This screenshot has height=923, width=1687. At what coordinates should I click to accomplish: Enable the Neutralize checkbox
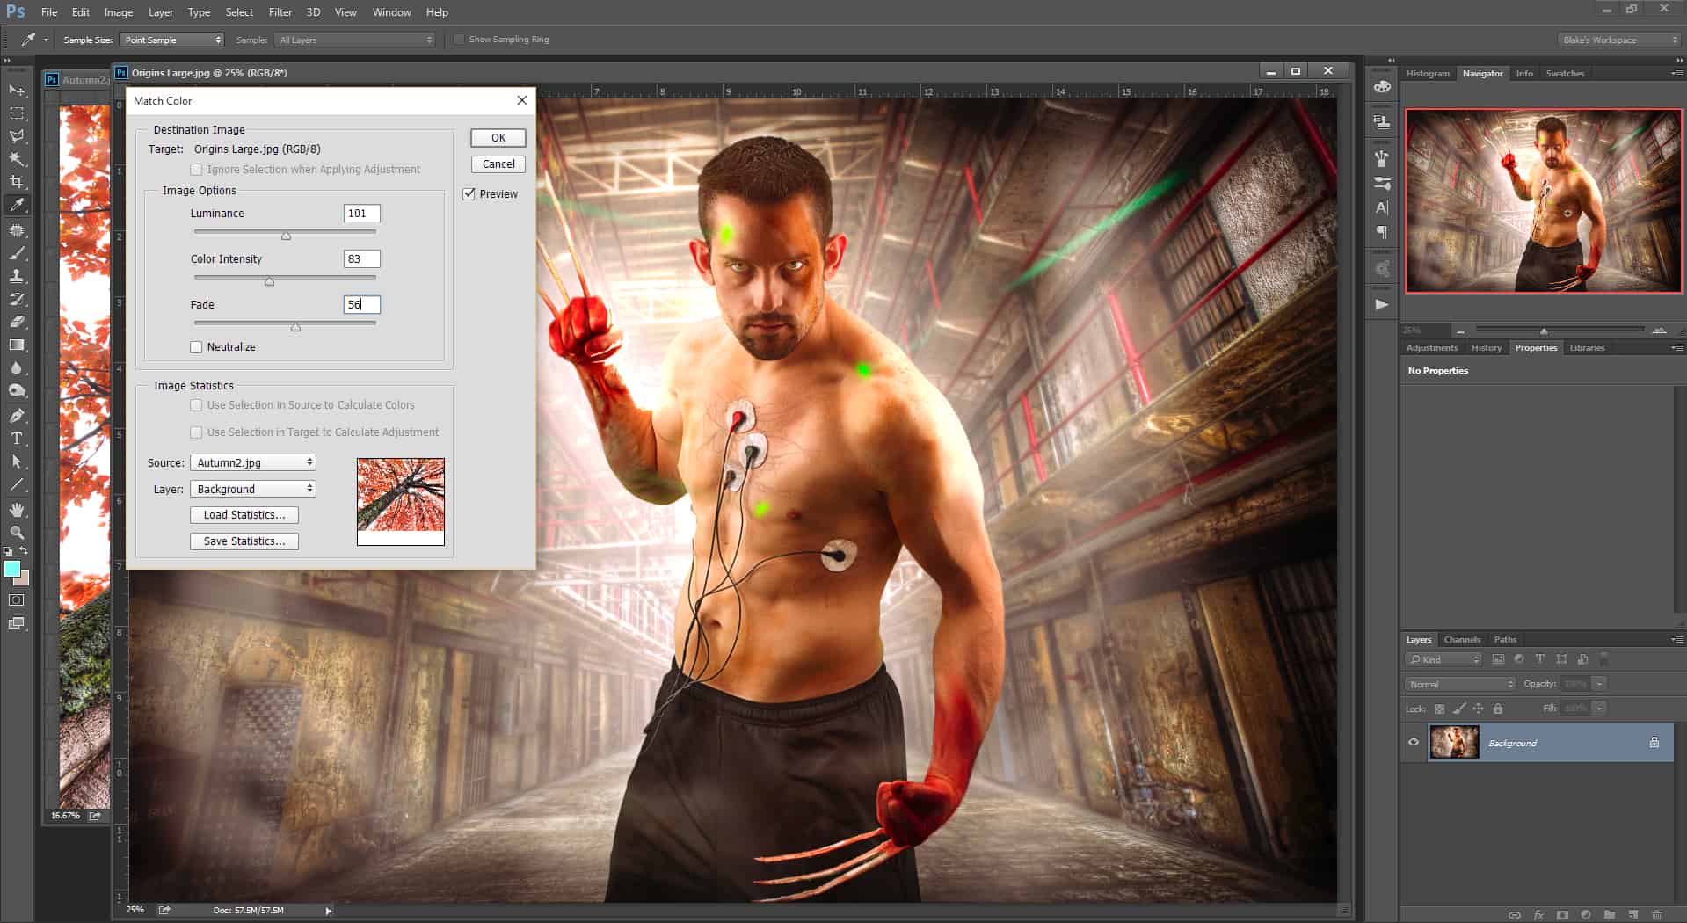tap(196, 347)
